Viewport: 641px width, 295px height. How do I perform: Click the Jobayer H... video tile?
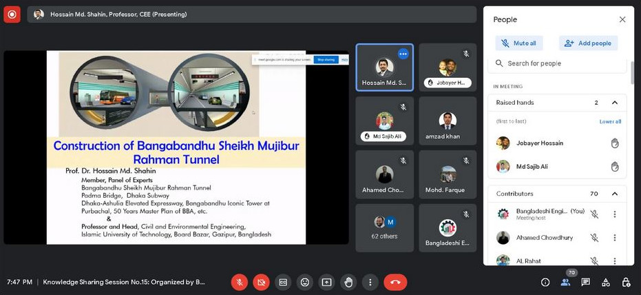[448, 68]
